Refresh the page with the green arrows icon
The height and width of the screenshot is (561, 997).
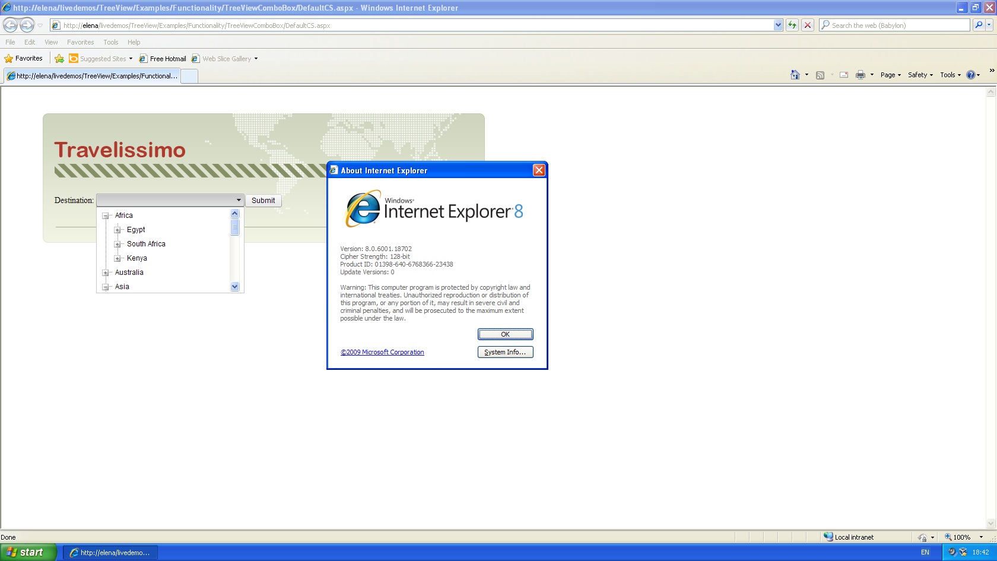click(792, 25)
